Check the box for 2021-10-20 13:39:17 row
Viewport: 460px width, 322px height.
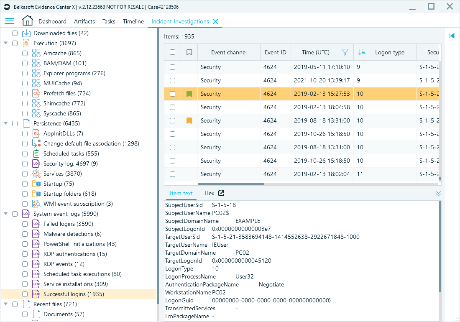coord(172,80)
